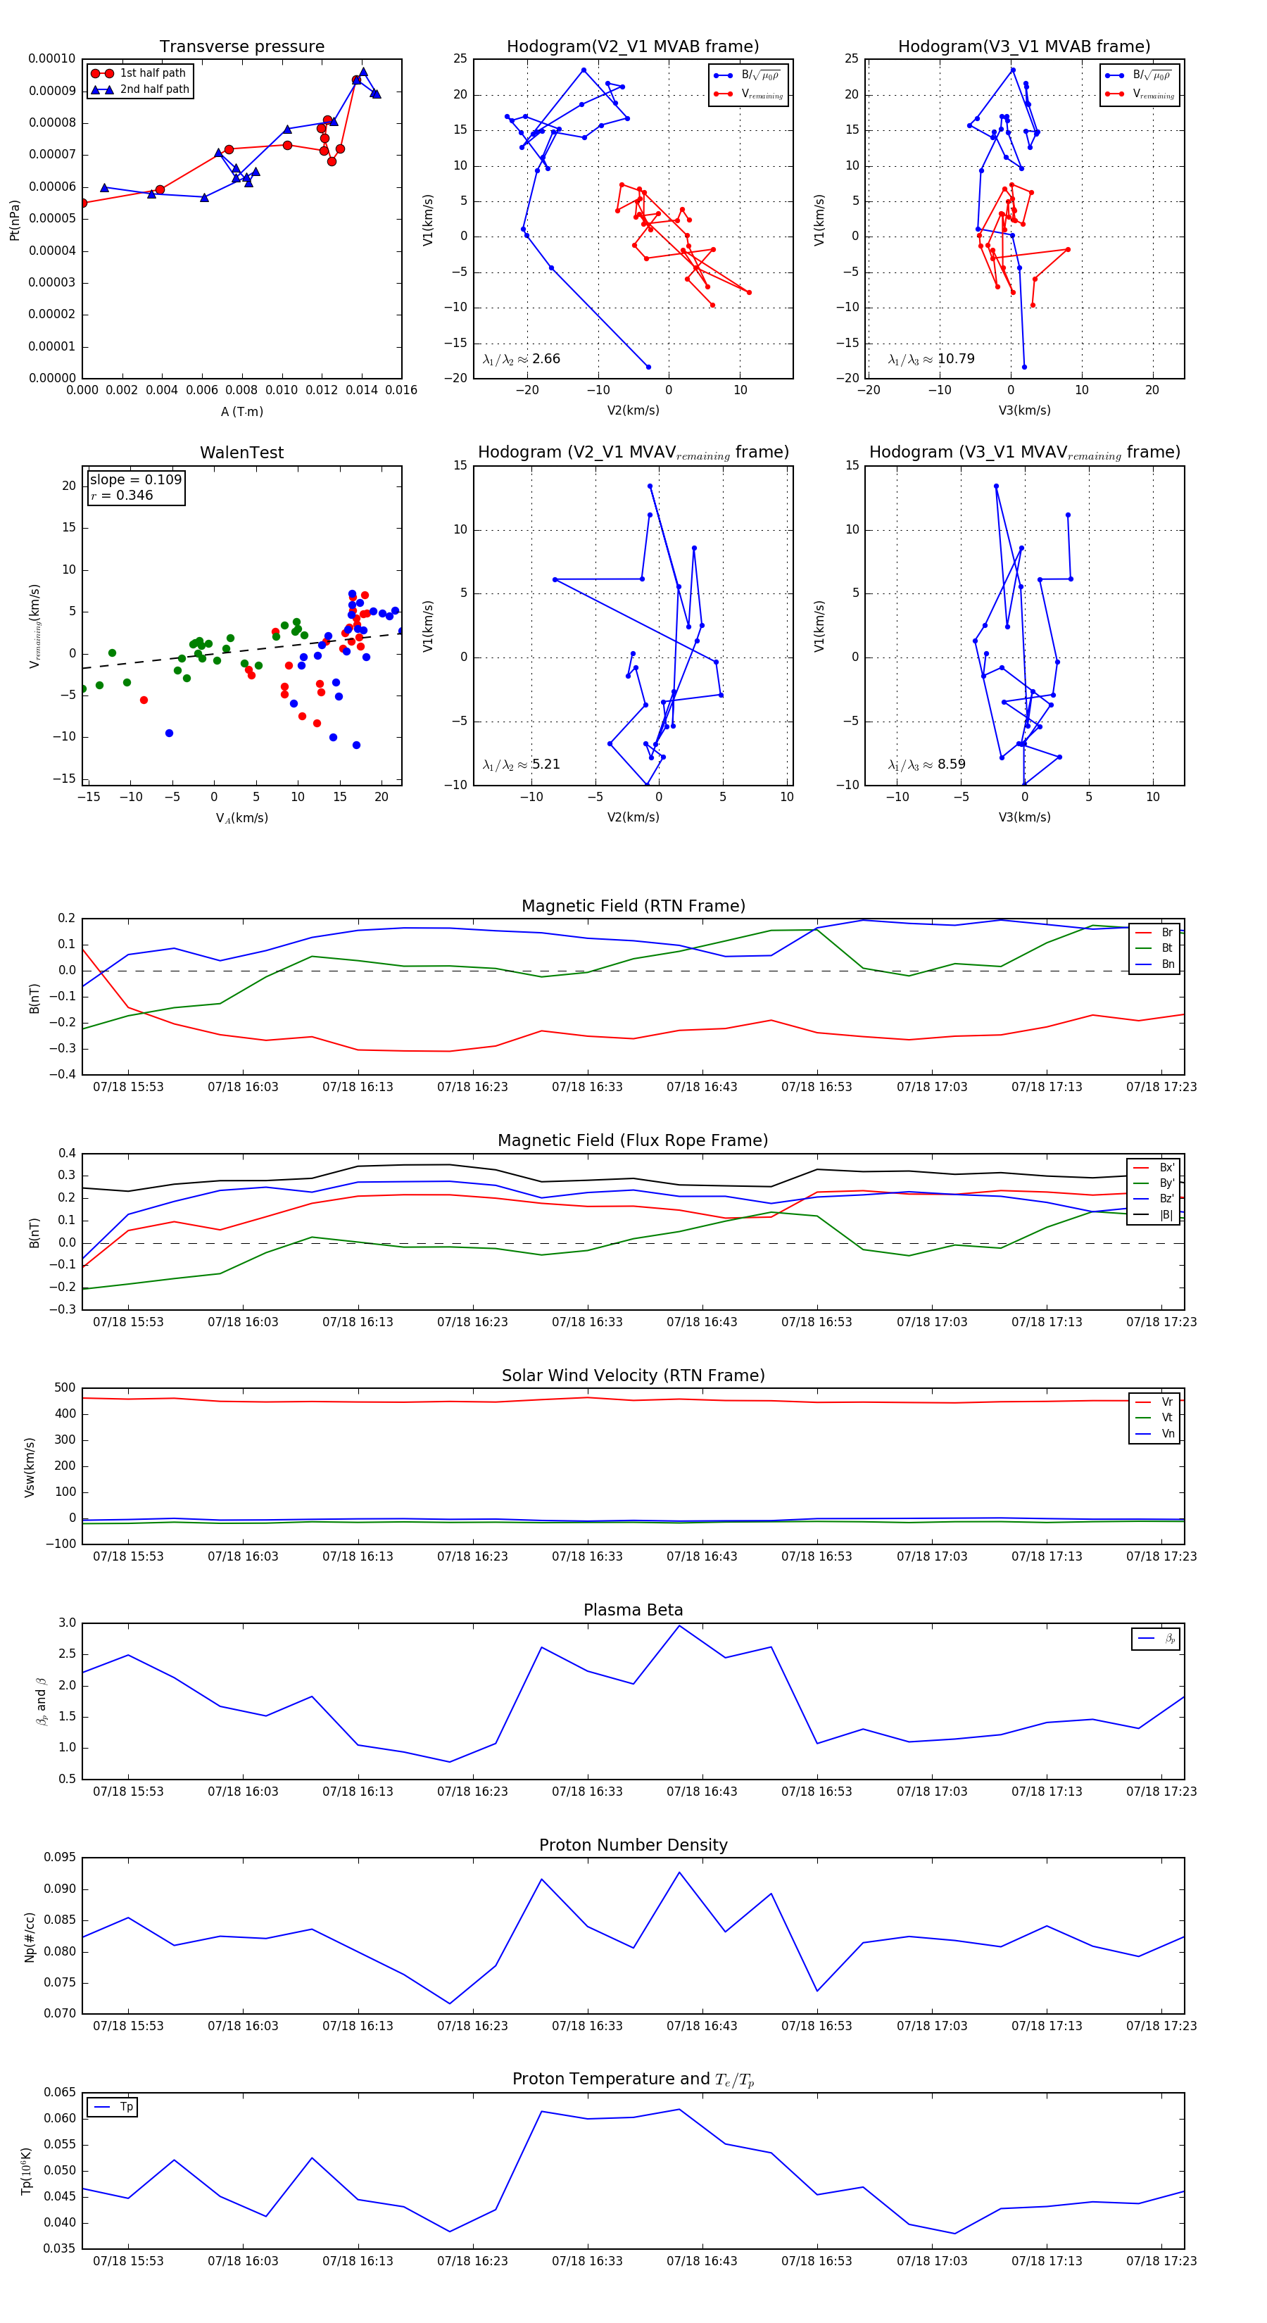The height and width of the screenshot is (2323, 1267).
Task: Select B/√μ0ρ legend entry in V3_V1 MVAB hodogram
Action: click(1140, 76)
